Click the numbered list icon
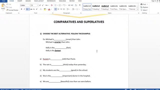160x90 pixels. [60, 5]
